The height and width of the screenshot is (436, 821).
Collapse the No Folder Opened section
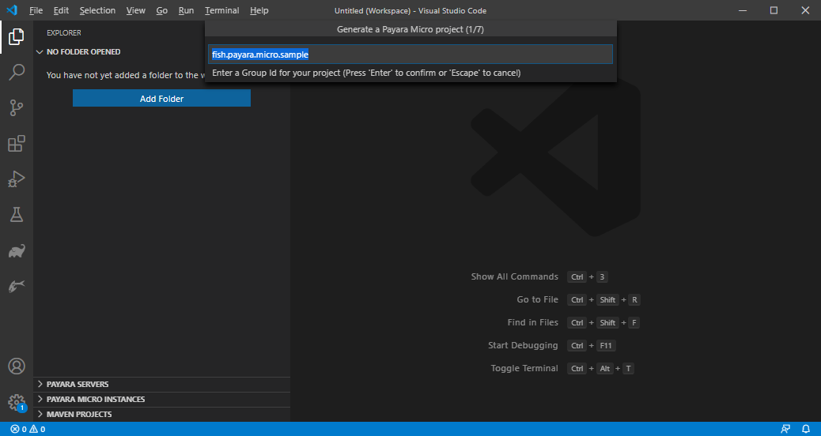(83, 52)
